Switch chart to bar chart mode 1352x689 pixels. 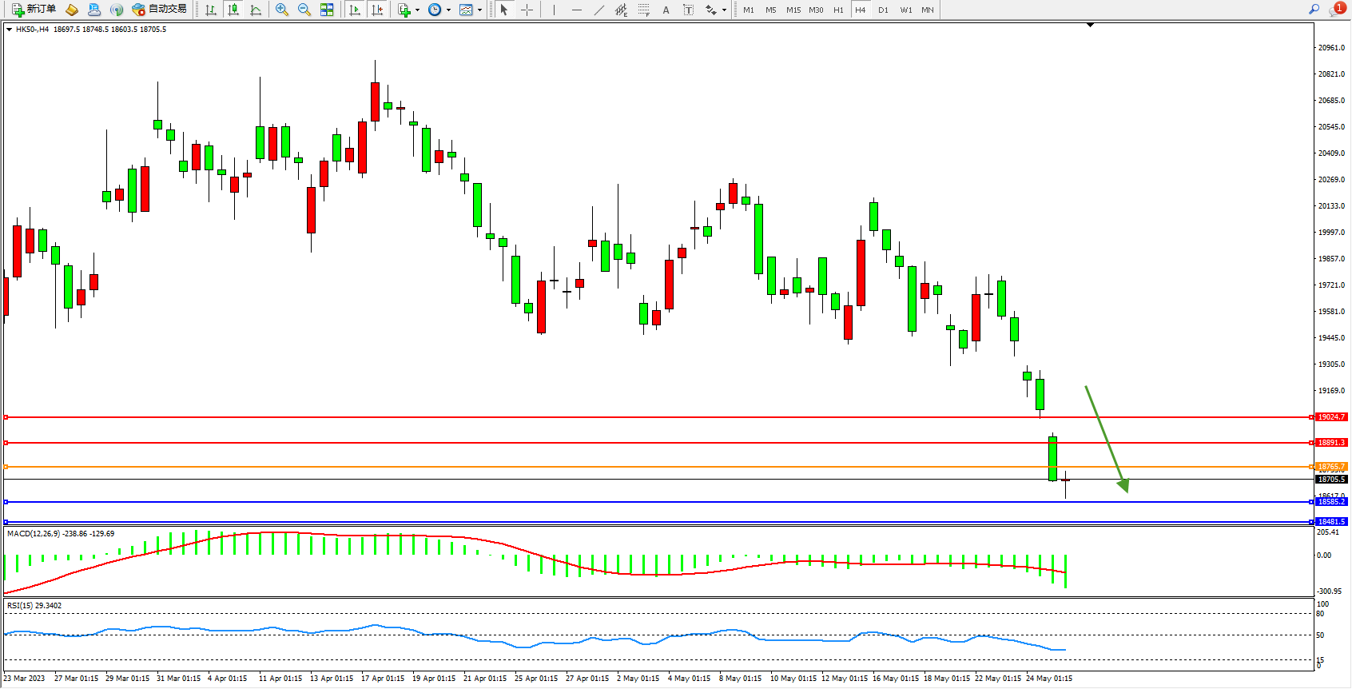[x=211, y=10]
